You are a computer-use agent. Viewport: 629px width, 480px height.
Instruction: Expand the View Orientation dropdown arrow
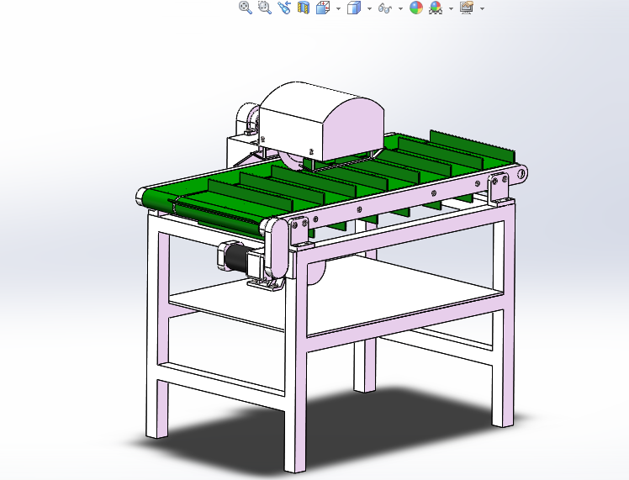[x=338, y=8]
